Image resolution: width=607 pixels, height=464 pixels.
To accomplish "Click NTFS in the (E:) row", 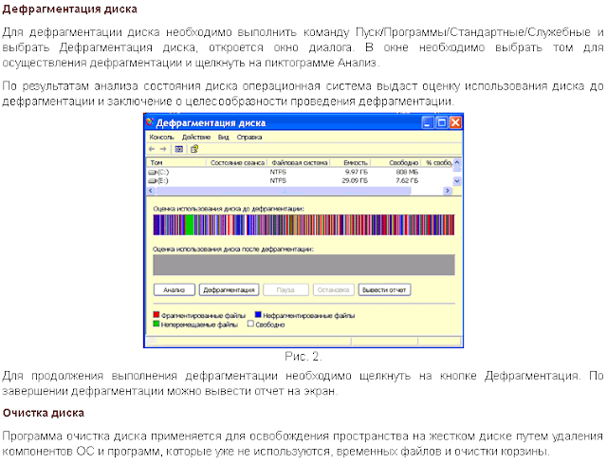I will pyautogui.click(x=278, y=181).
